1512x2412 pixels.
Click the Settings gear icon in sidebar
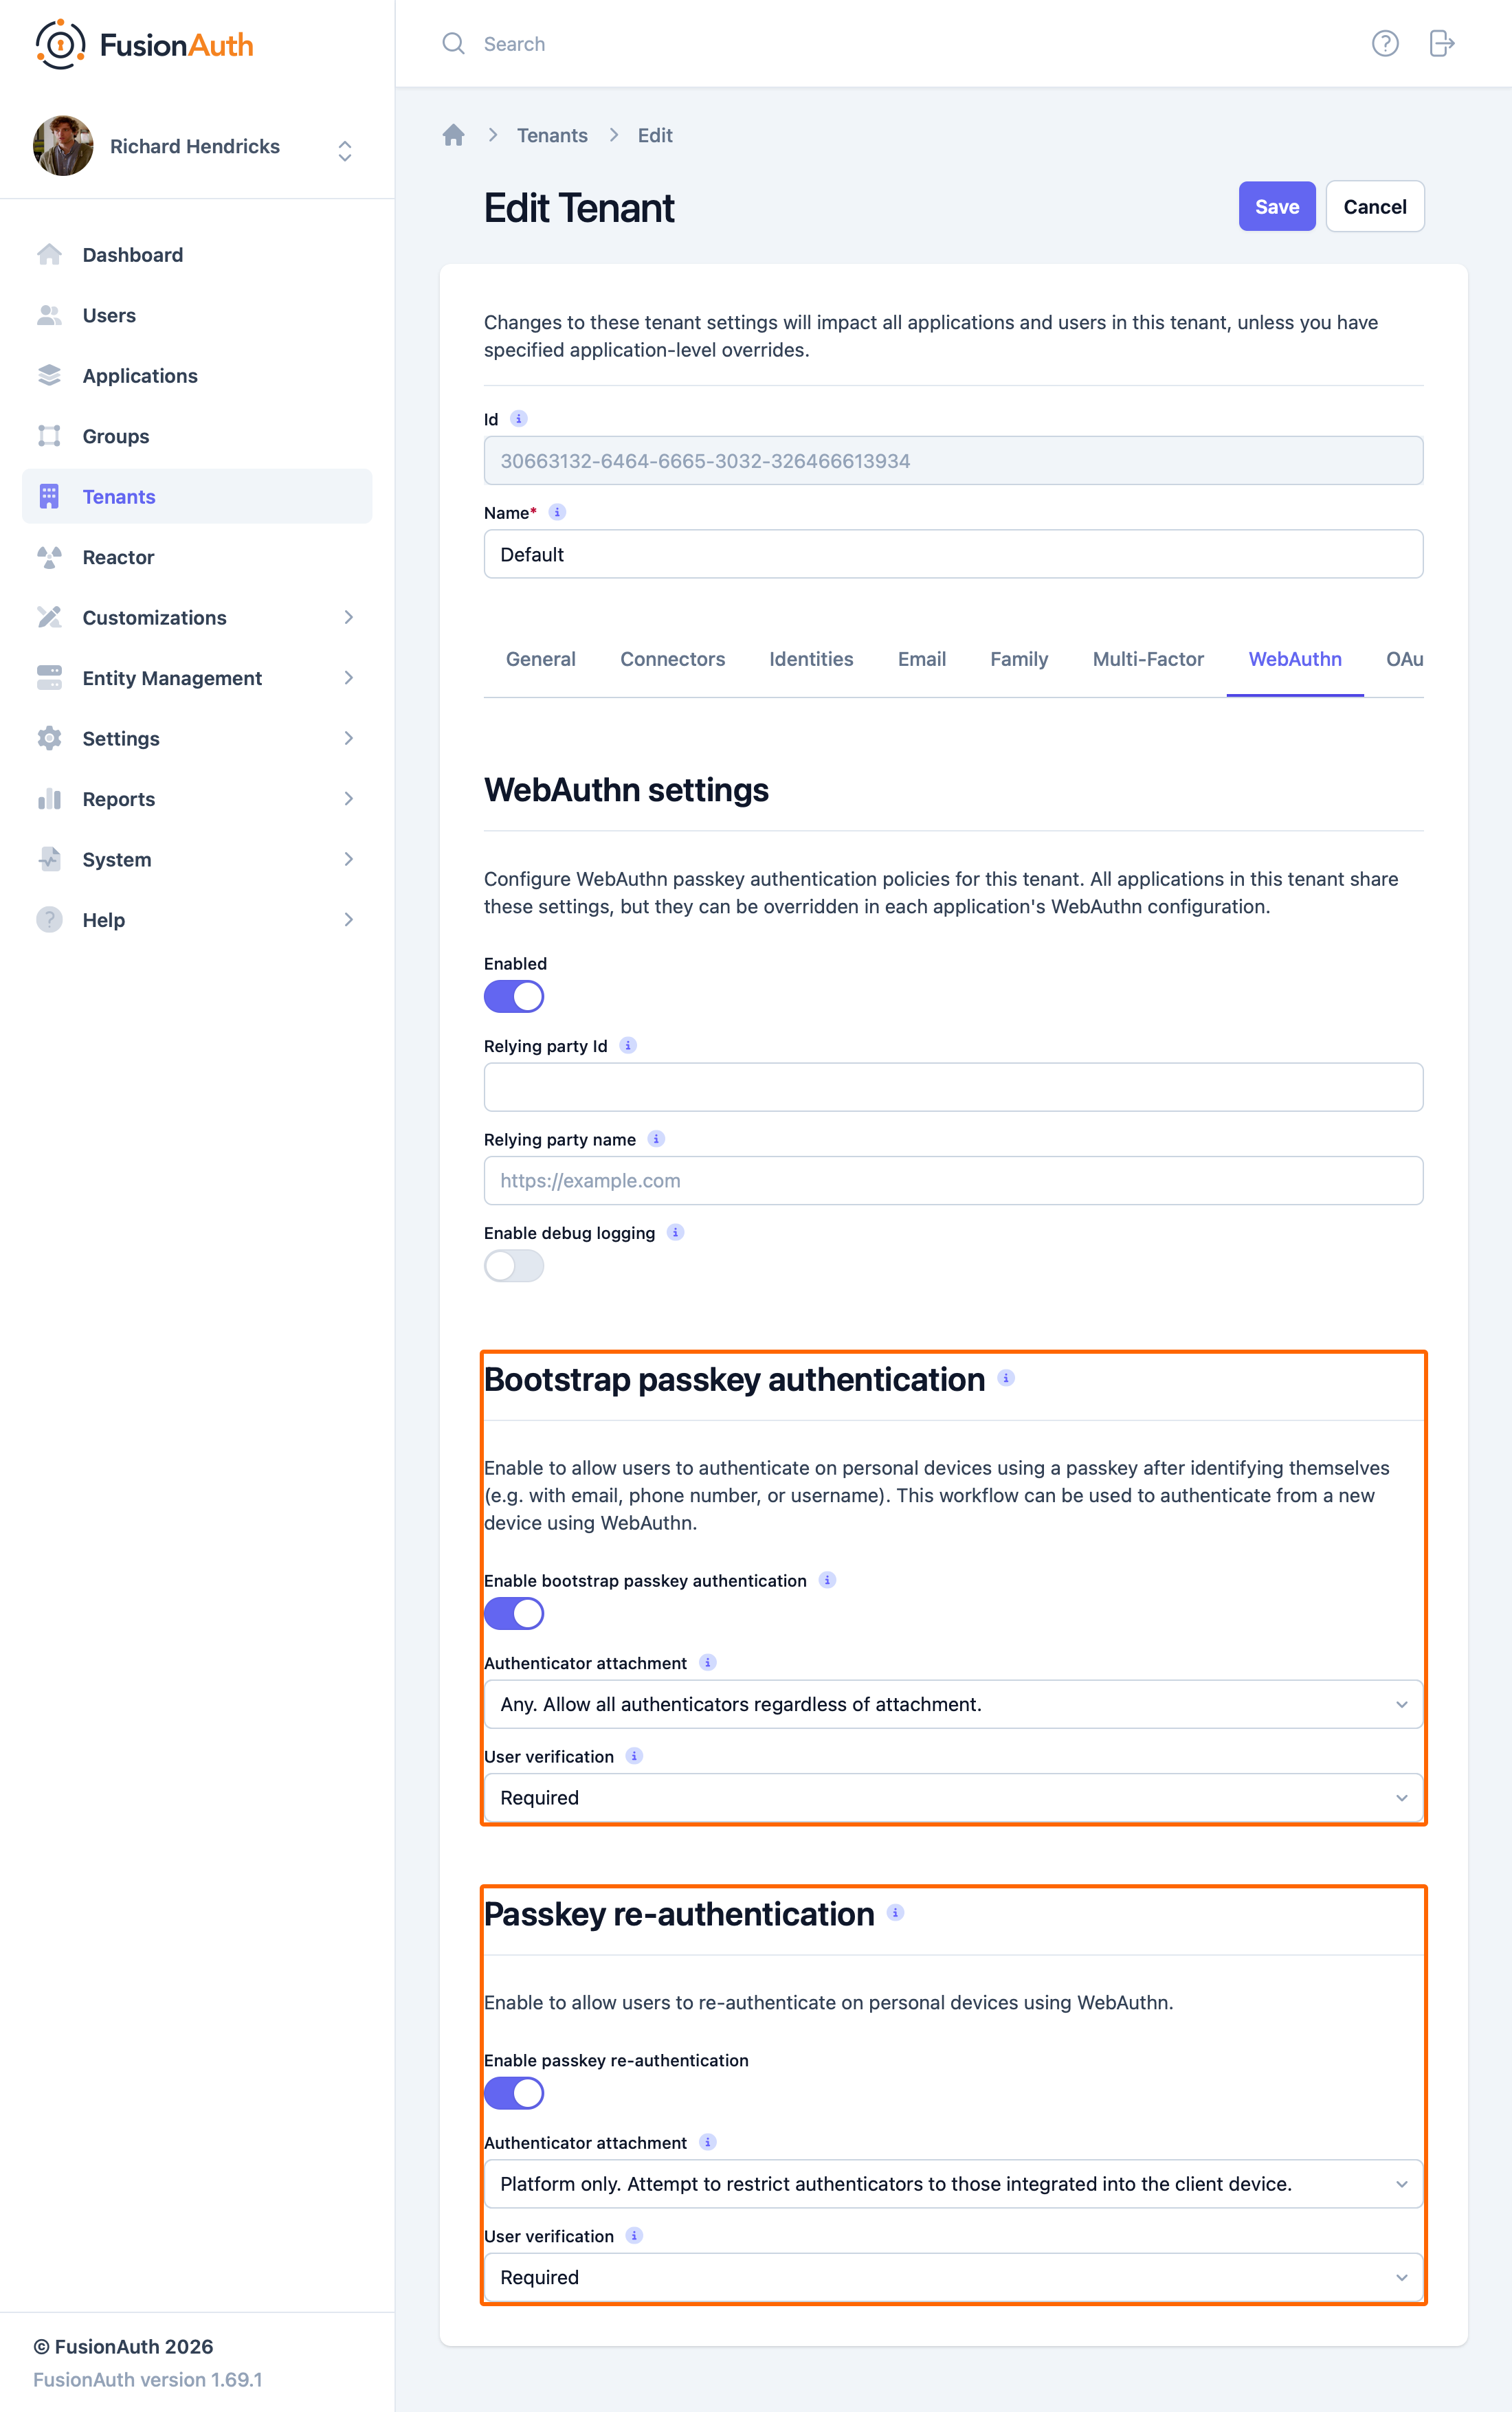pyautogui.click(x=49, y=739)
